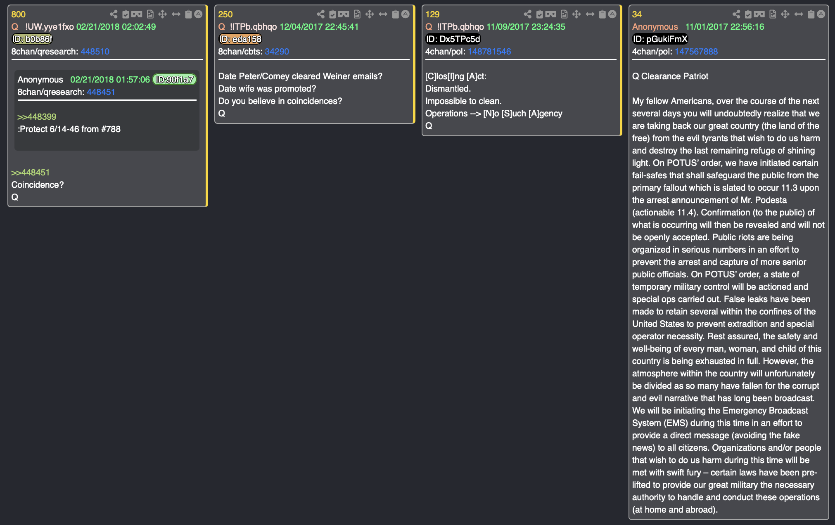
Task: Click the text 'Q Clearance Patriot'
Action: (x=670, y=76)
